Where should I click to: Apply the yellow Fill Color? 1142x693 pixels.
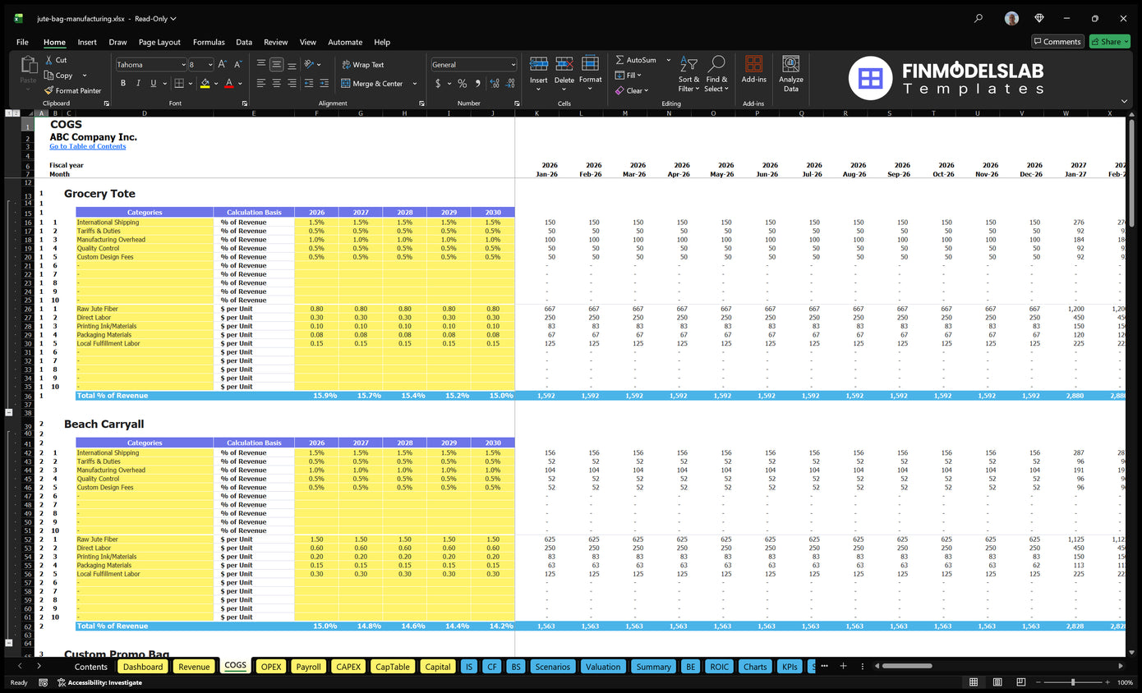205,83
